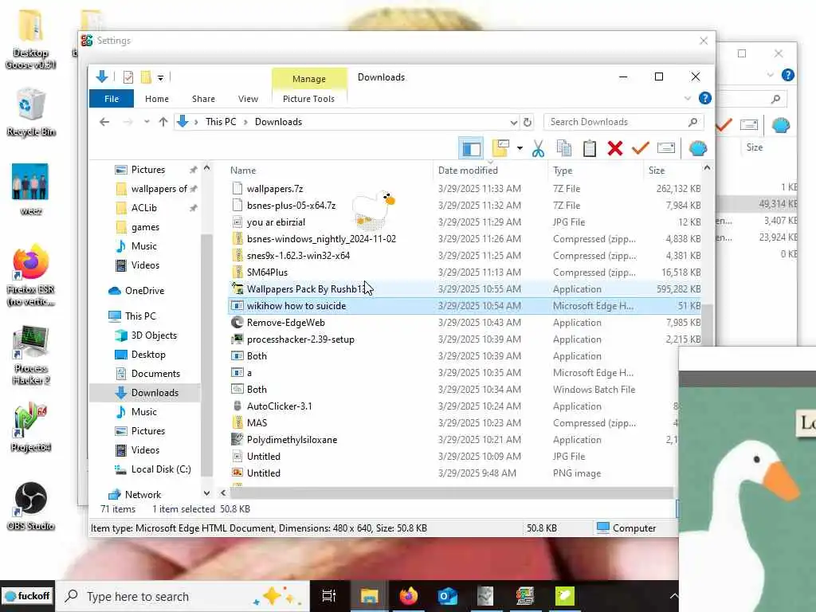This screenshot has width=816, height=612.
Task: Click the New folder toolbar icon
Action: [500, 149]
